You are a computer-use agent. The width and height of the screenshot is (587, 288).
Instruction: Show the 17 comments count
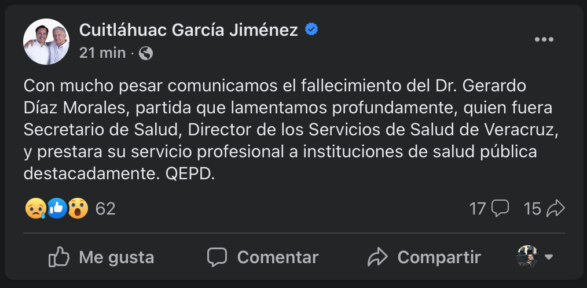click(x=478, y=209)
